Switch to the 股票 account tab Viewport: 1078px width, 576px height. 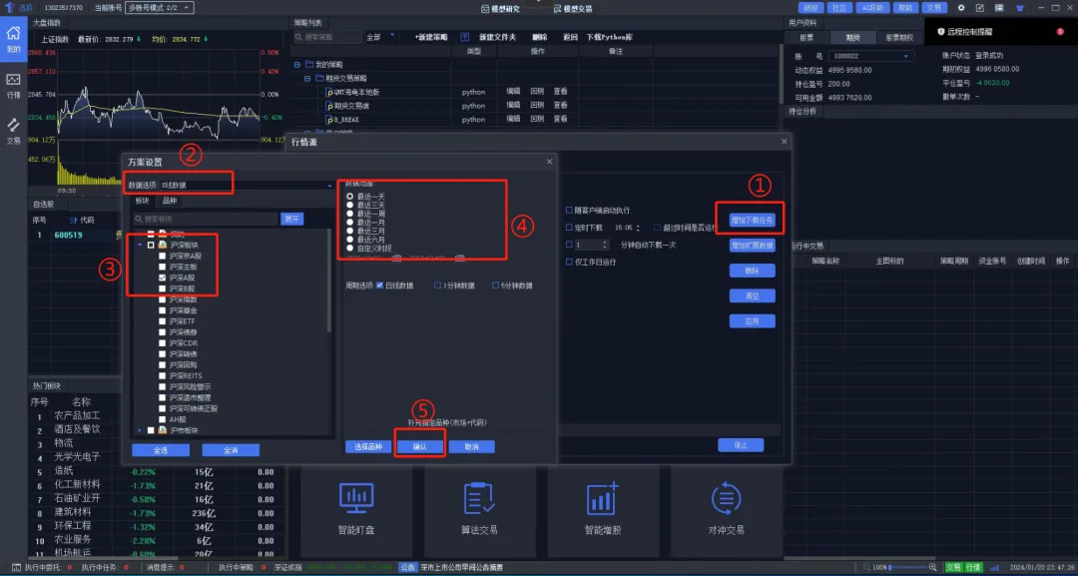tap(807, 38)
